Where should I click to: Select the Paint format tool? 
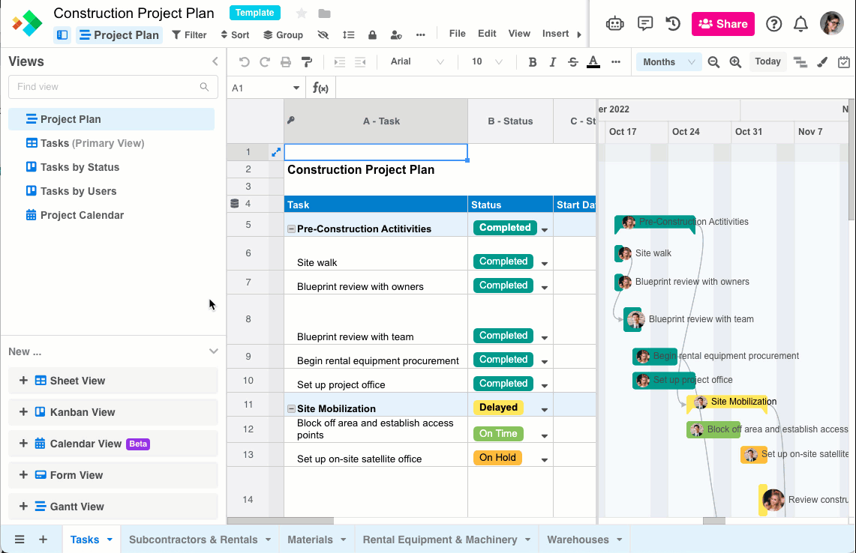(x=307, y=62)
